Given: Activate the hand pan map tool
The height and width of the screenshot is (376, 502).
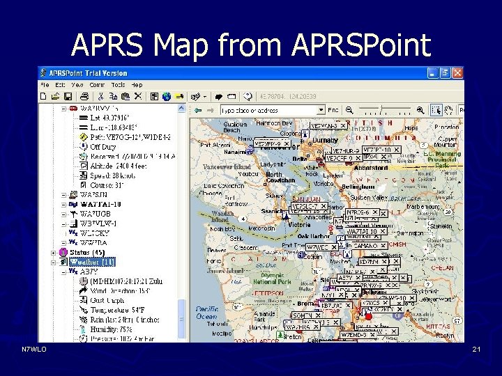Looking at the screenshot, I should (x=448, y=110).
